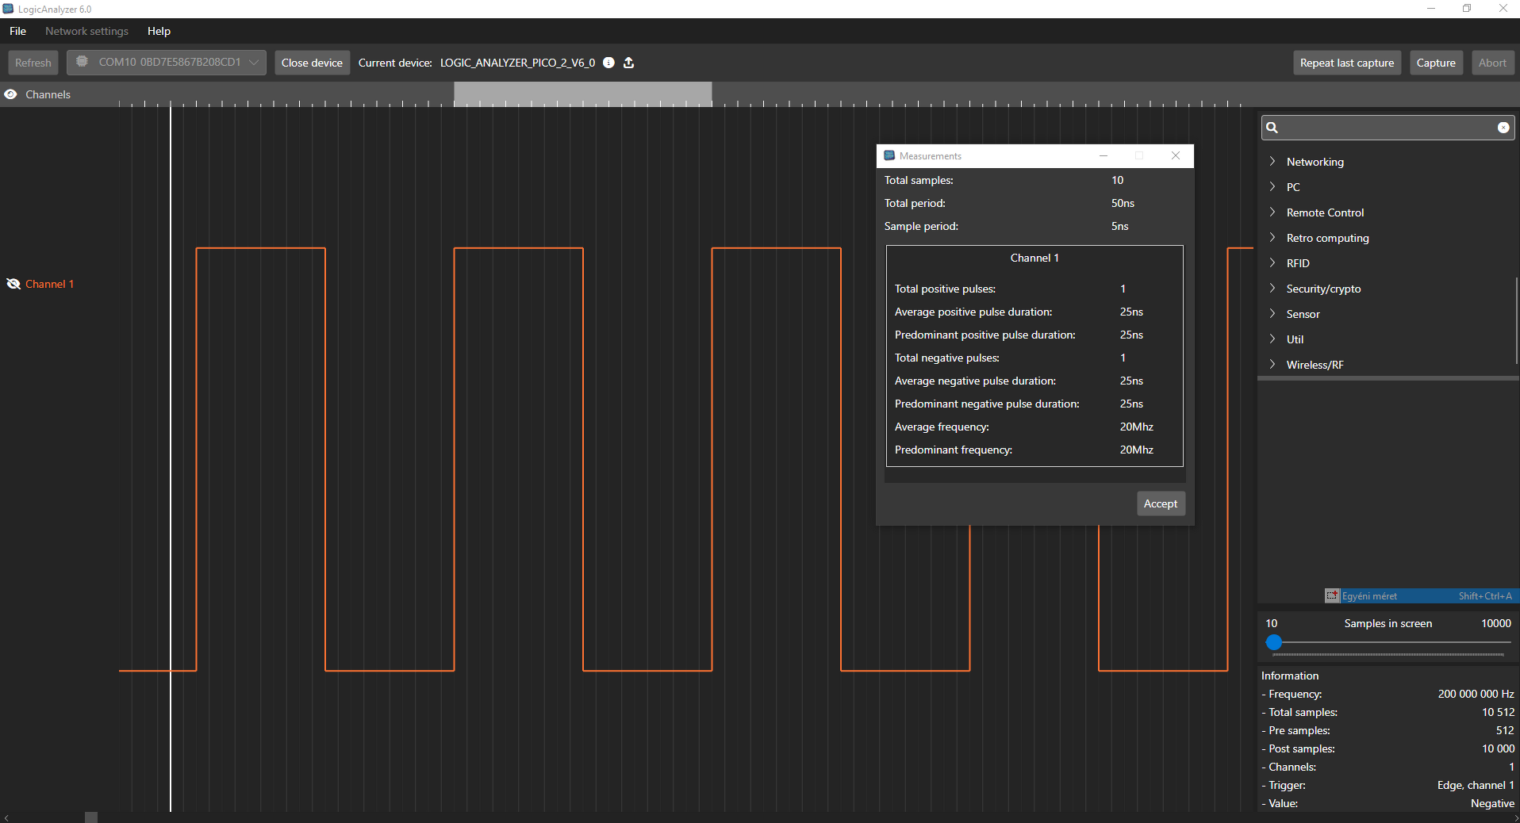This screenshot has height=823, width=1520.
Task: Click the Samples in screen maximum 10000
Action: tap(1495, 623)
